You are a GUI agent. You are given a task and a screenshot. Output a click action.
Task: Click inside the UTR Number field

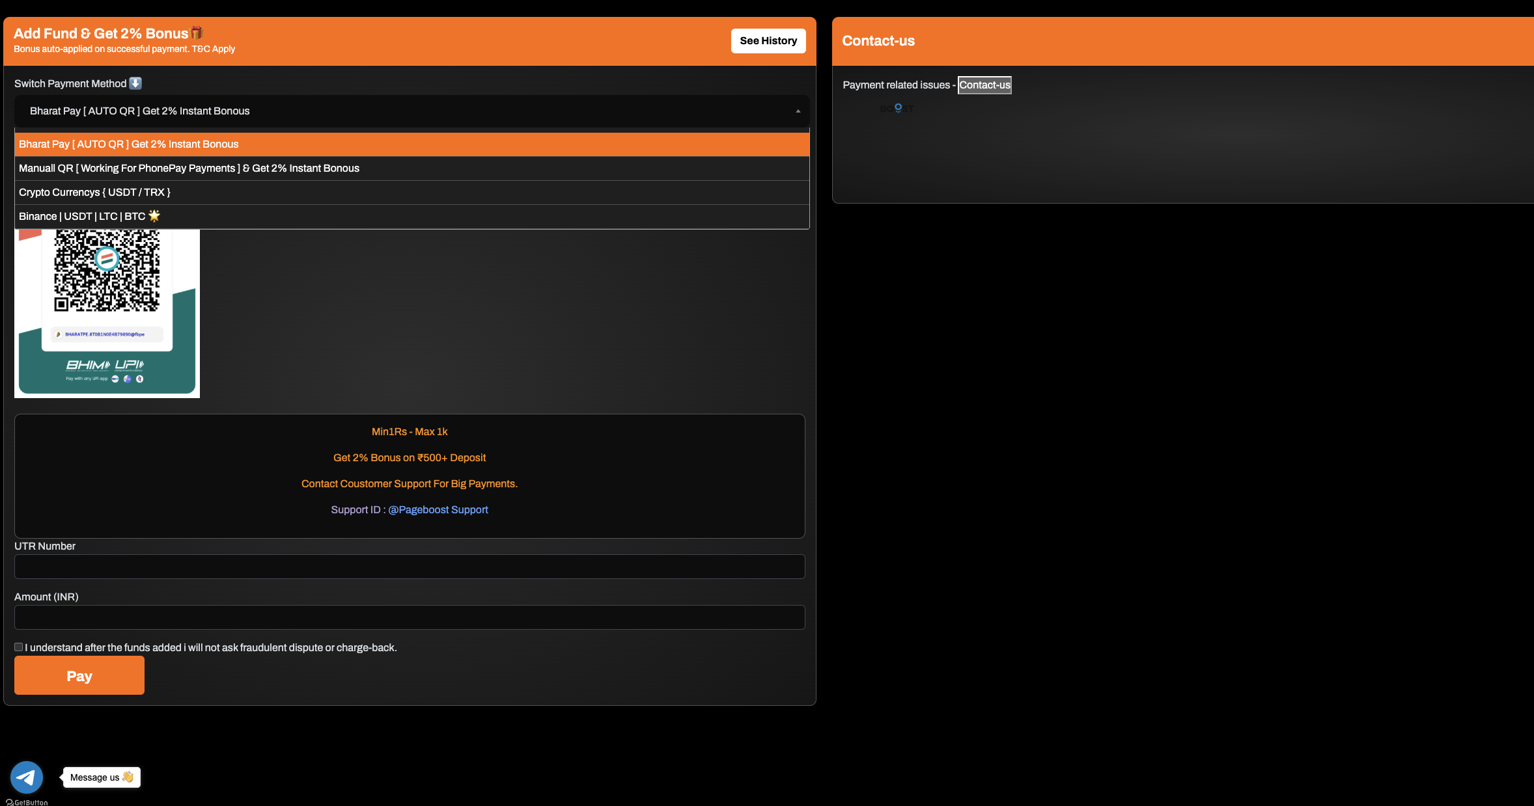click(410, 566)
